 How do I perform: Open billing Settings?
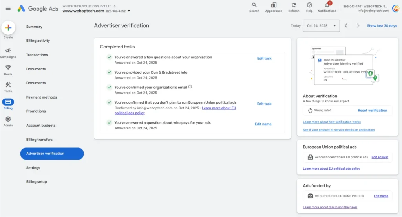click(33, 168)
